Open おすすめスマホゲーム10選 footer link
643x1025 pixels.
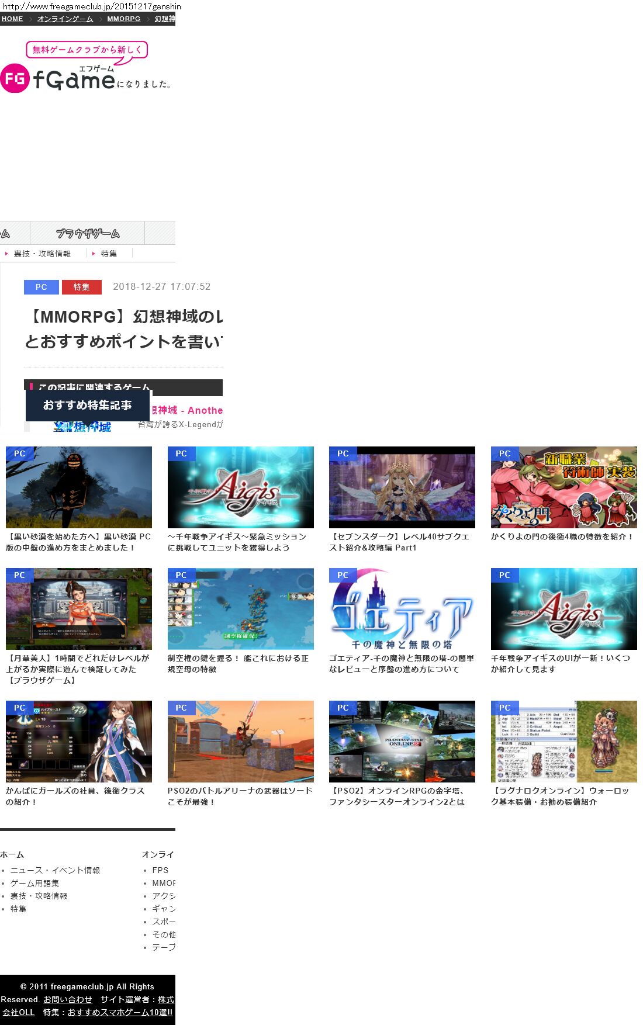[120, 1012]
